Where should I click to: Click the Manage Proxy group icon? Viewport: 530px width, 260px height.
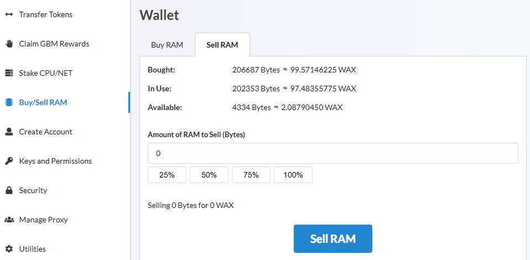tap(9, 220)
